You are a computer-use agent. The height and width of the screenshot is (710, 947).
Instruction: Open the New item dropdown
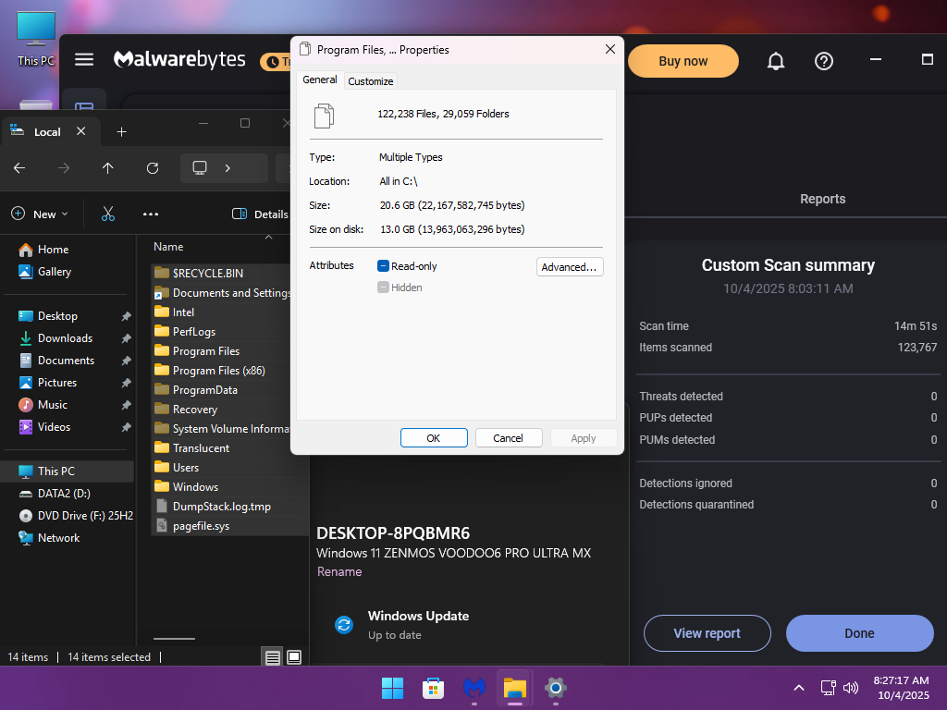pyautogui.click(x=40, y=214)
